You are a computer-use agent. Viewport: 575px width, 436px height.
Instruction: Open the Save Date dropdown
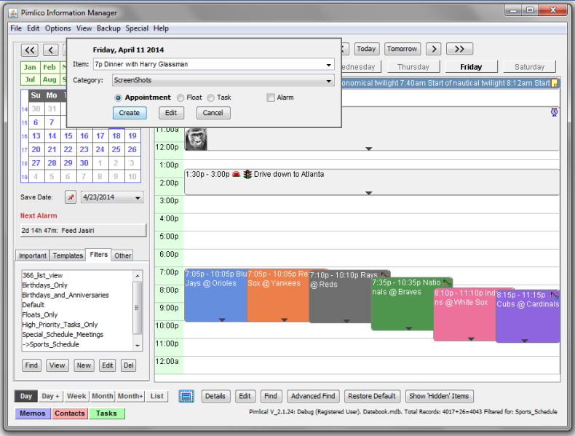[138, 198]
